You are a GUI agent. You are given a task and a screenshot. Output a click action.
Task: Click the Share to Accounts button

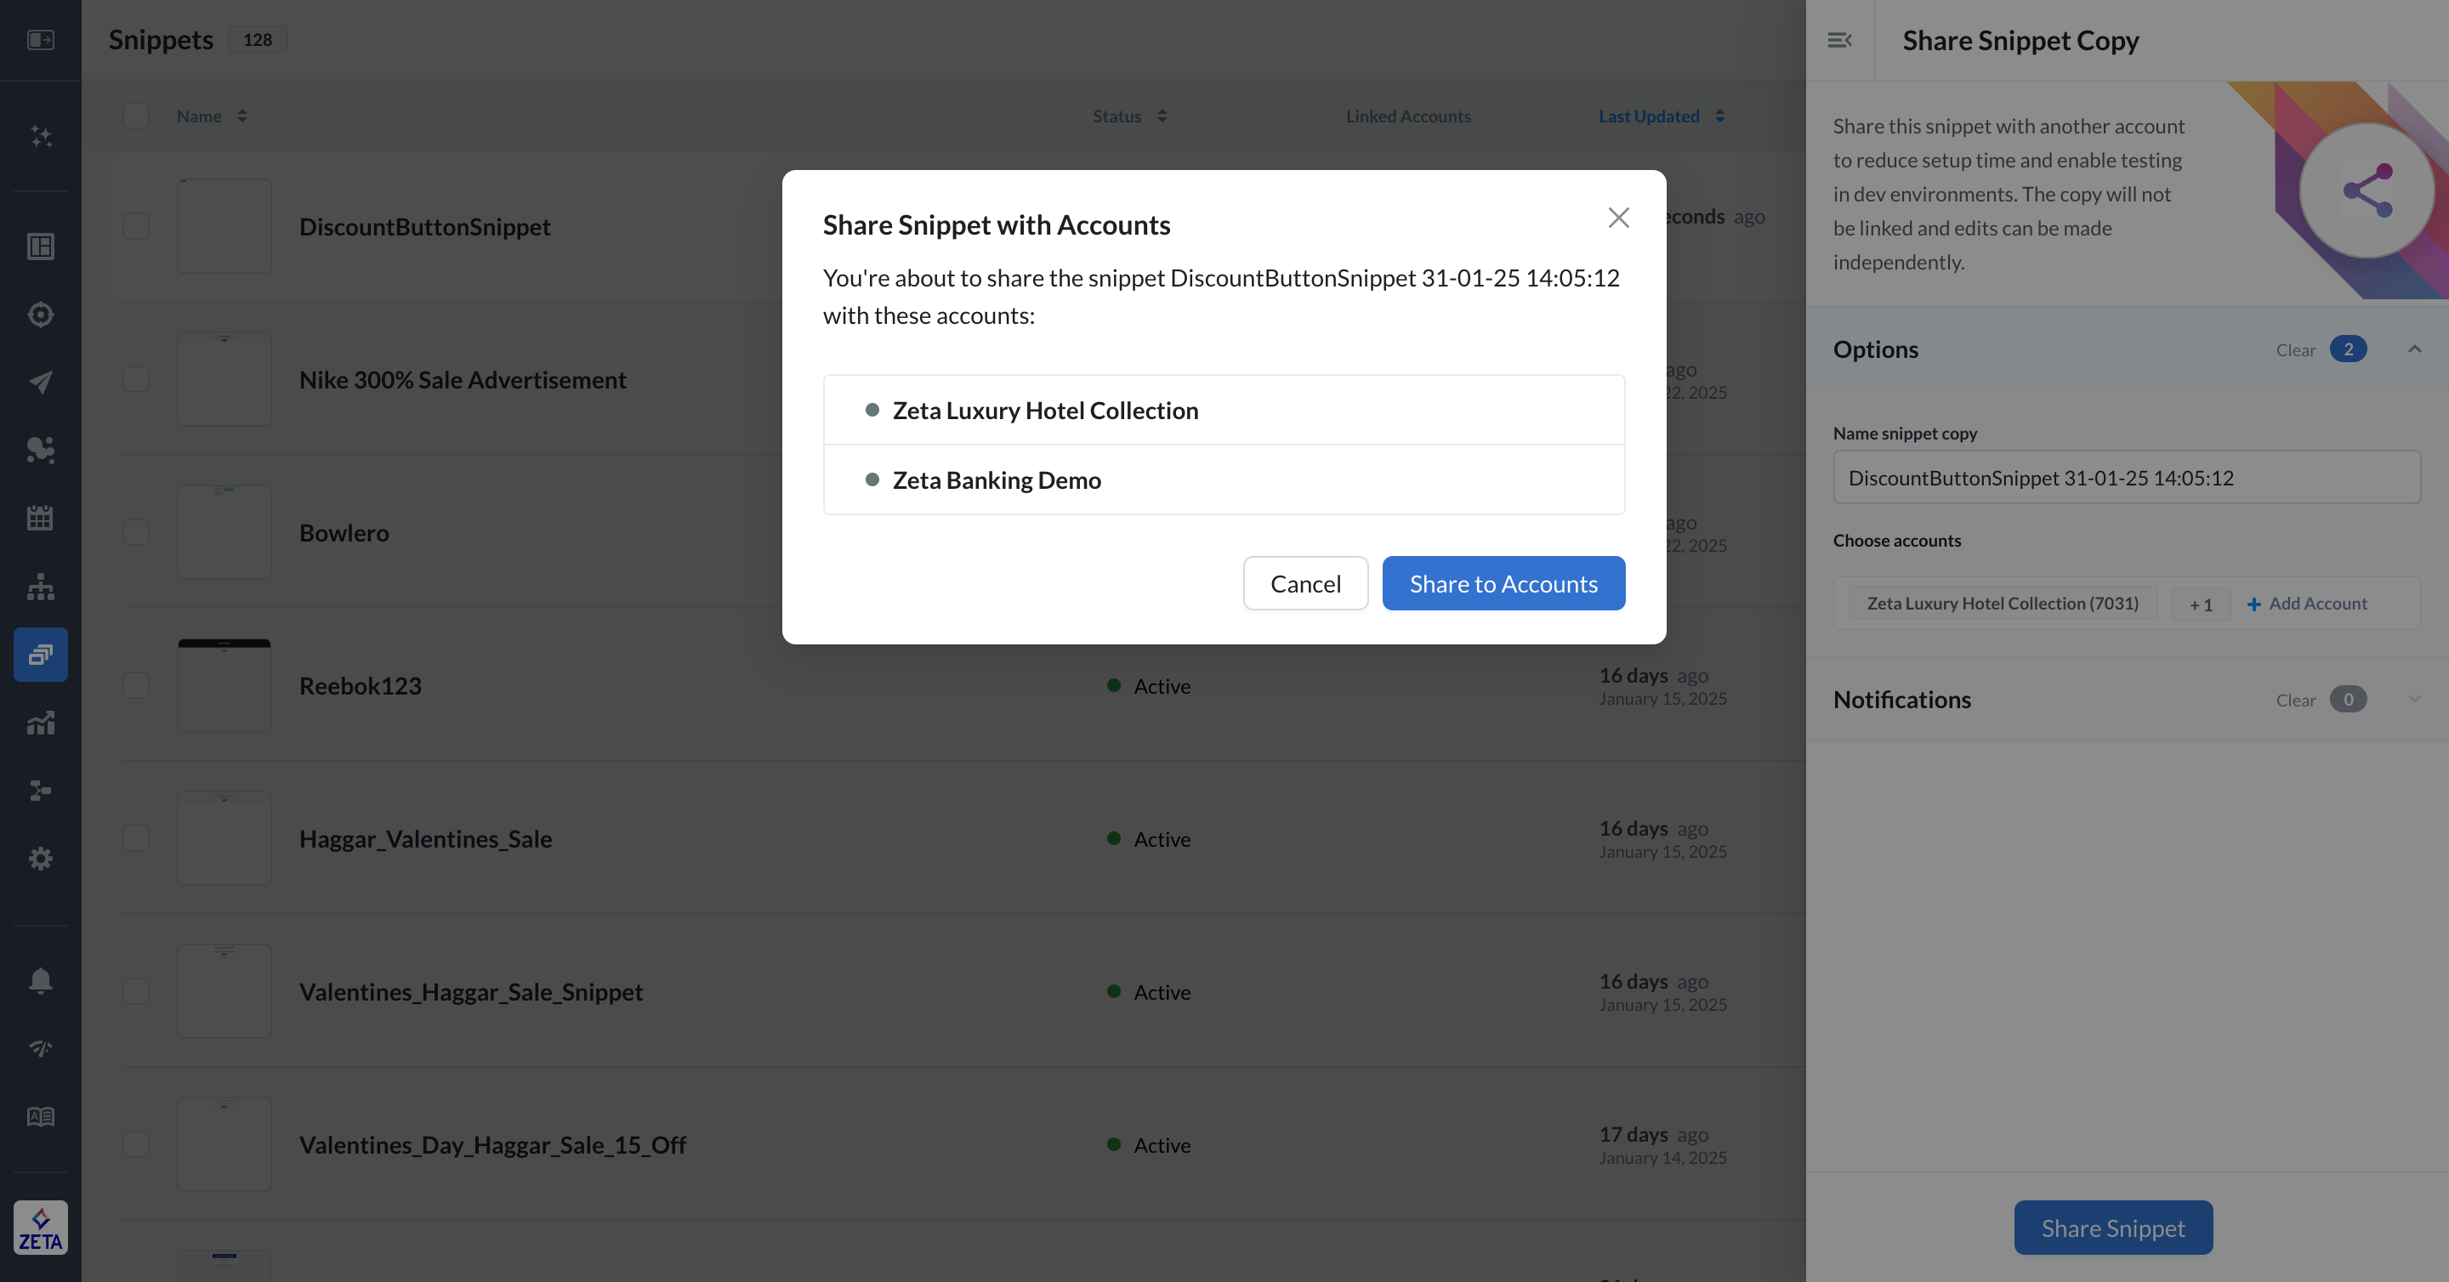click(x=1503, y=583)
